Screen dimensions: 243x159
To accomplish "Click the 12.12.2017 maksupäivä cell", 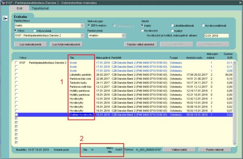I will (x=103, y=87).
